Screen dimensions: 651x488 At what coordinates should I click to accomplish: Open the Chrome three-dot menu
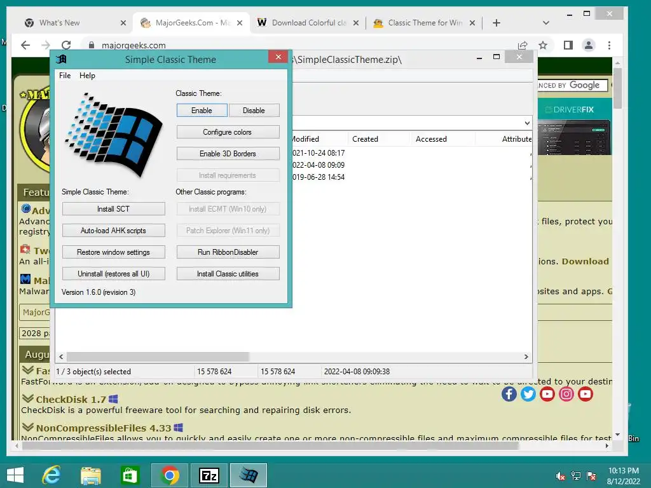tap(609, 45)
